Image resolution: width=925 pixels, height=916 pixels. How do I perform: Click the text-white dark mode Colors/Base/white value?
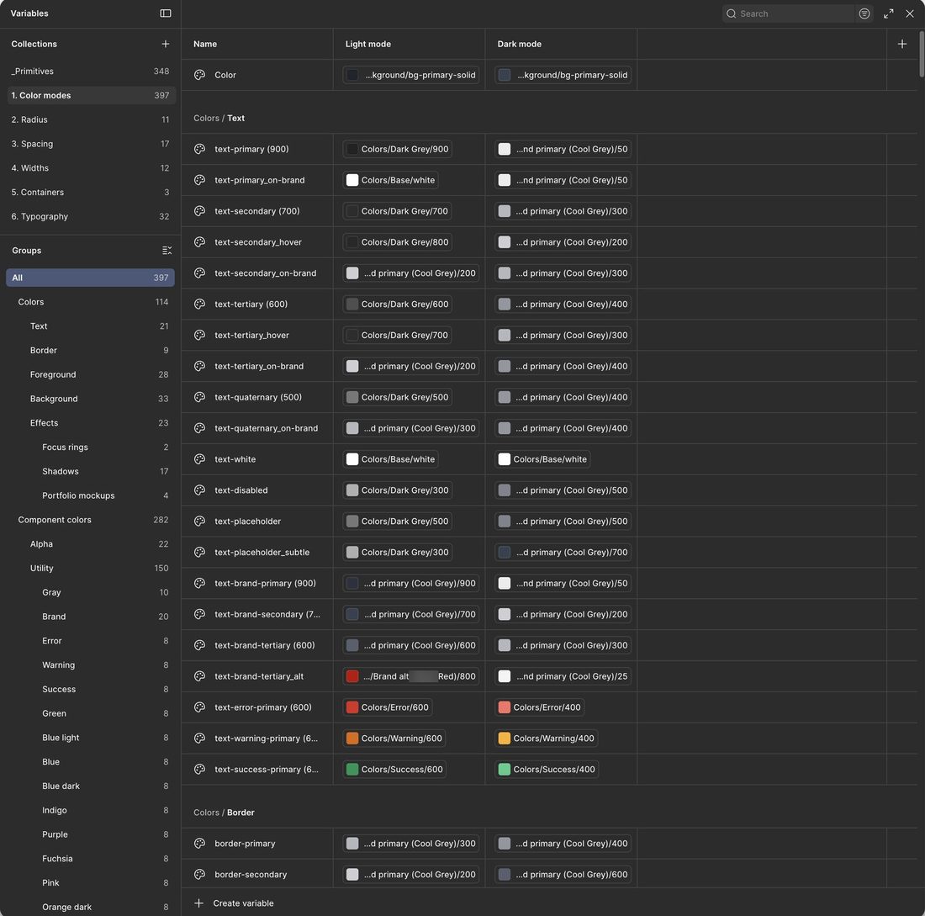[x=542, y=458]
